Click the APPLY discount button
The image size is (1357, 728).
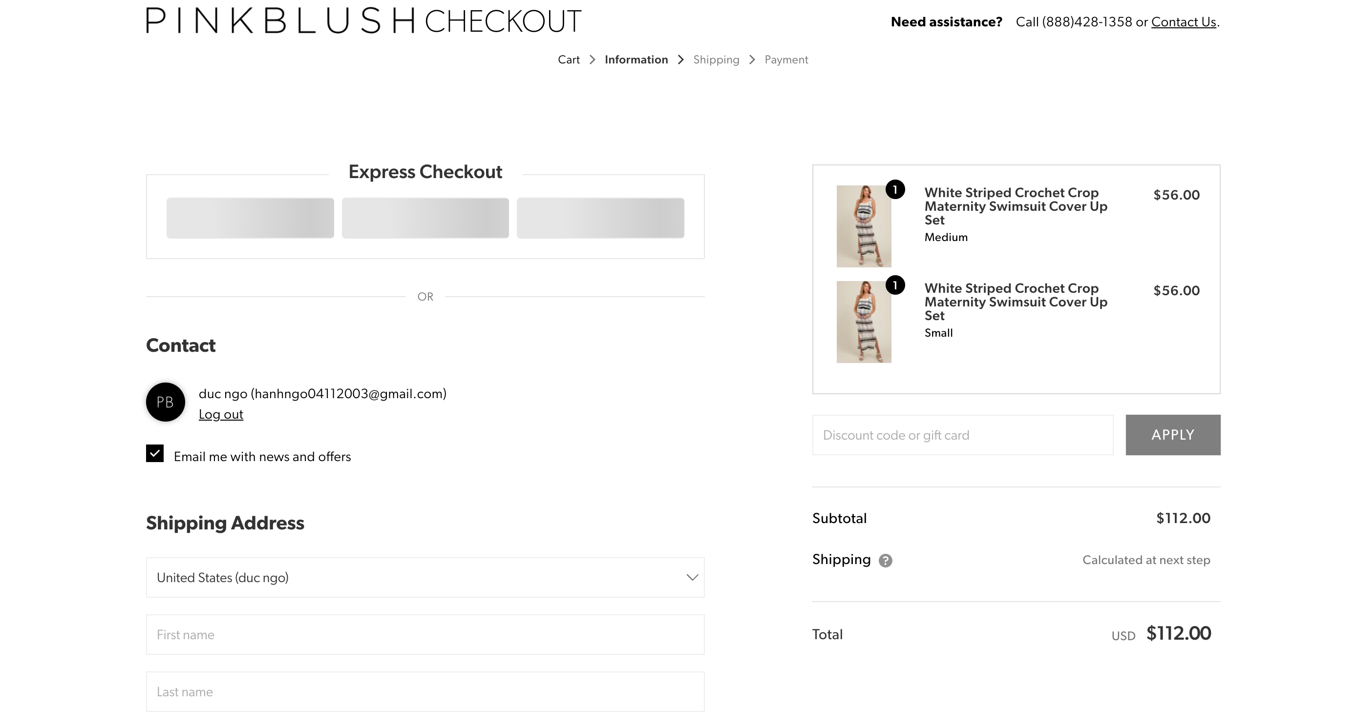(x=1173, y=435)
